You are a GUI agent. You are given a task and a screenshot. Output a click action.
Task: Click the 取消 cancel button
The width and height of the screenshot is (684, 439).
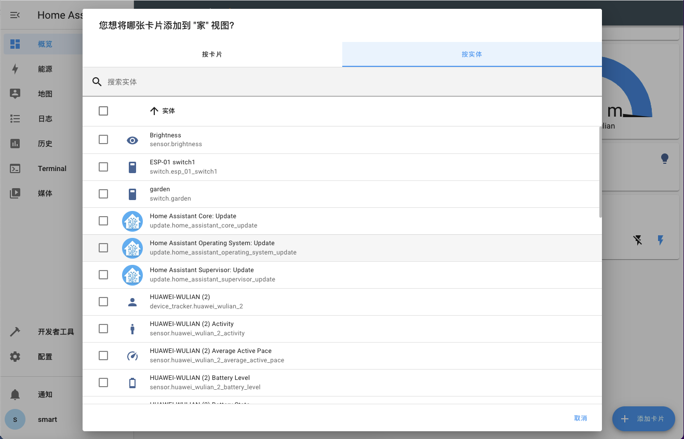pos(580,418)
